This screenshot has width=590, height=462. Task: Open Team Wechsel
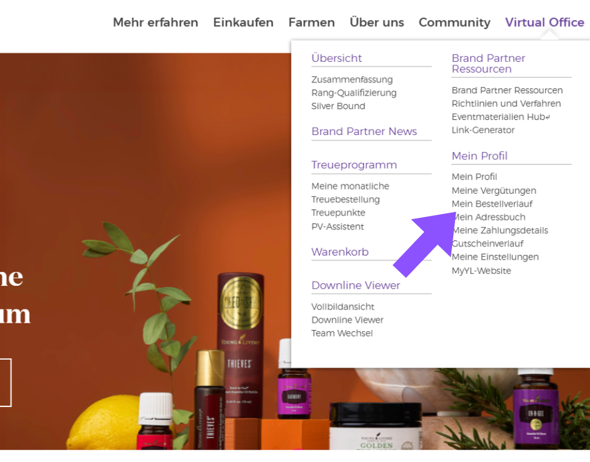click(x=342, y=333)
